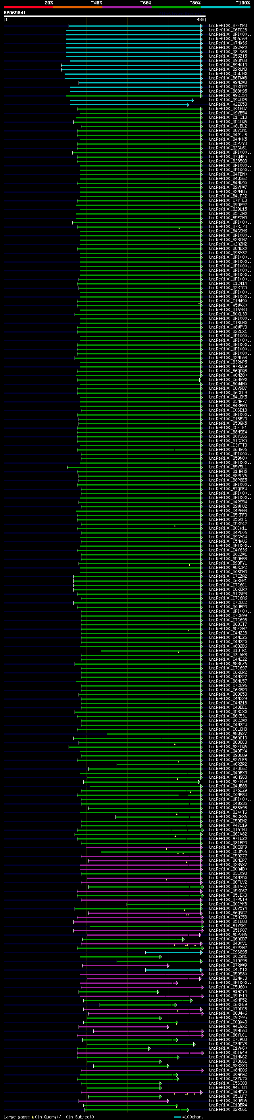This screenshot has width=254, height=1120.
Task: Open hit UniRef100_Q6BIT7
Action: (x=227, y=624)
